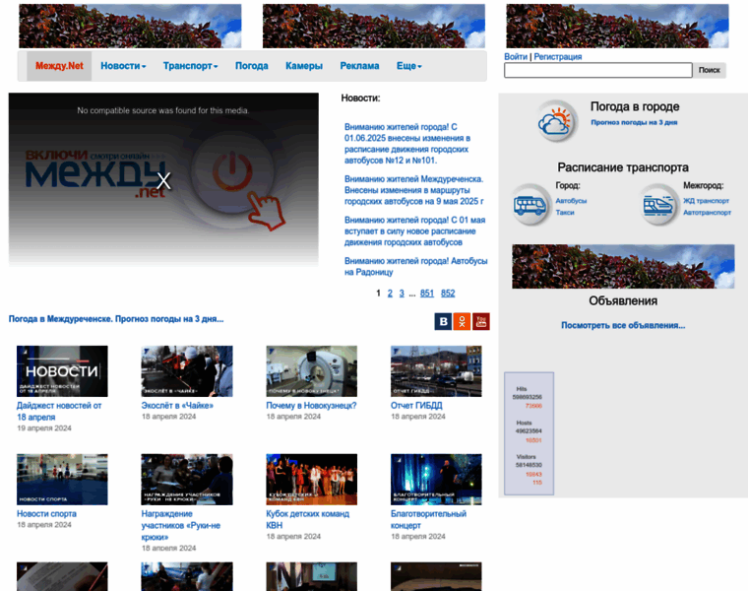Click Награждение участников «Руки-не крюки» title
The height and width of the screenshot is (591, 748).
[x=181, y=525]
